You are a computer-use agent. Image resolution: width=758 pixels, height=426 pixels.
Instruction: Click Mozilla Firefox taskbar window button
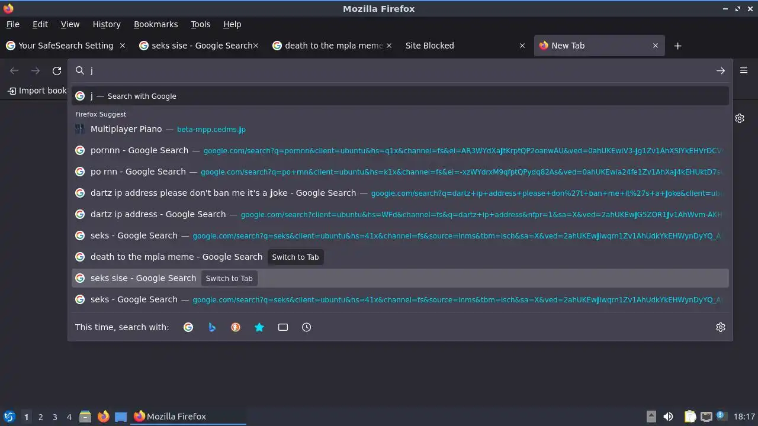(x=188, y=417)
